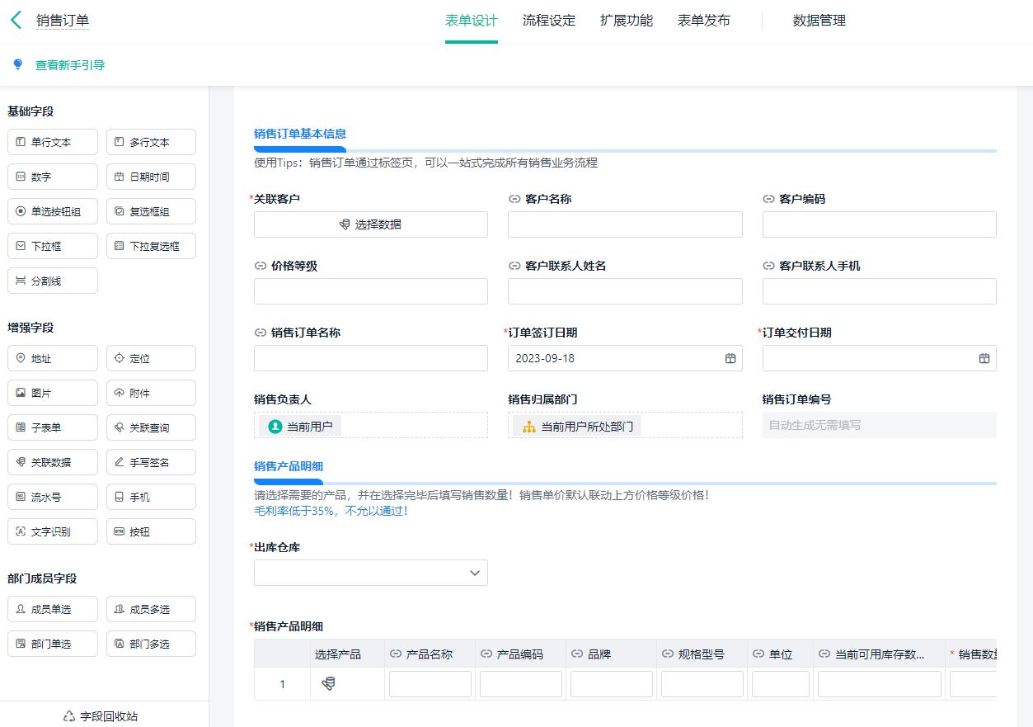Click the 选择产品 icon in row 1
Screen dimensions: 1033x727
coord(328,683)
